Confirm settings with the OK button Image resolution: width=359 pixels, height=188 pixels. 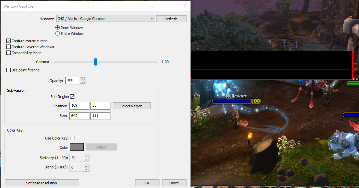point(147,183)
